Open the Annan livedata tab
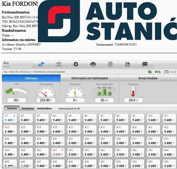Viewport: 177px width, 169px height. 148,78
